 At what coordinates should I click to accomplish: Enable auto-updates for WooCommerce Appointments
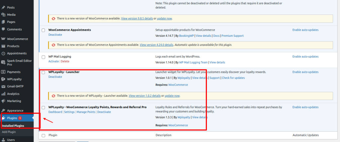tap(305, 30)
